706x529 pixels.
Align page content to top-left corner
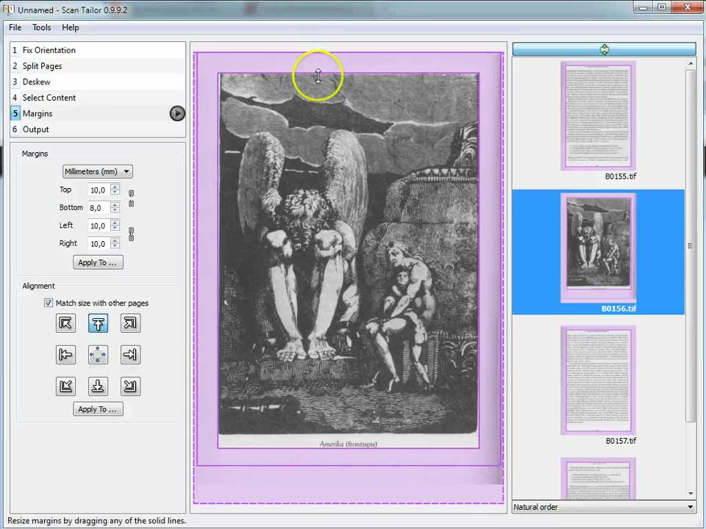point(65,323)
